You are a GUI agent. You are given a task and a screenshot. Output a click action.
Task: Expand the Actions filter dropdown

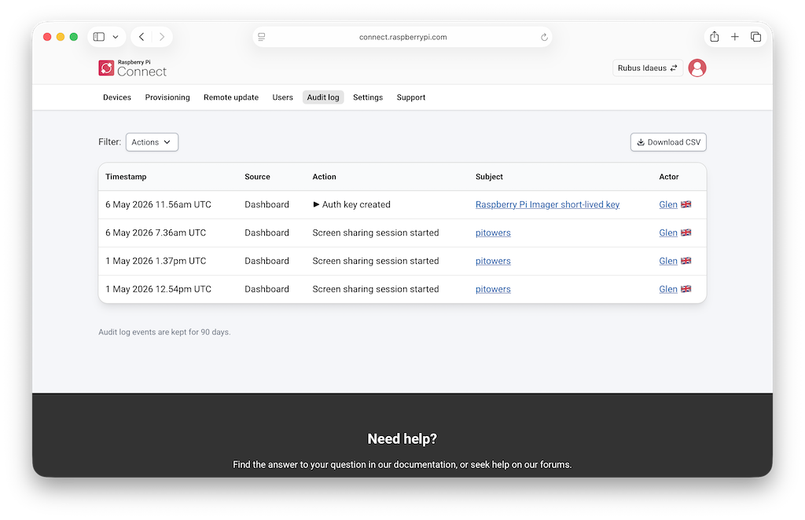pyautogui.click(x=152, y=142)
